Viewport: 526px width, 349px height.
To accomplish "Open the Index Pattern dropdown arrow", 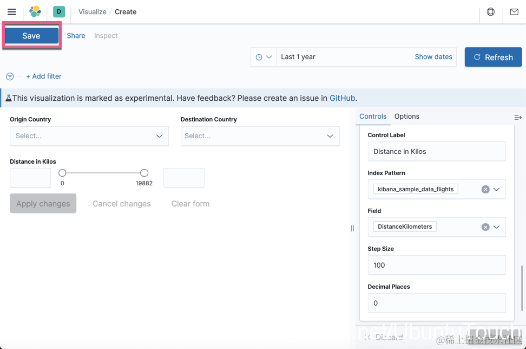I will [x=497, y=189].
